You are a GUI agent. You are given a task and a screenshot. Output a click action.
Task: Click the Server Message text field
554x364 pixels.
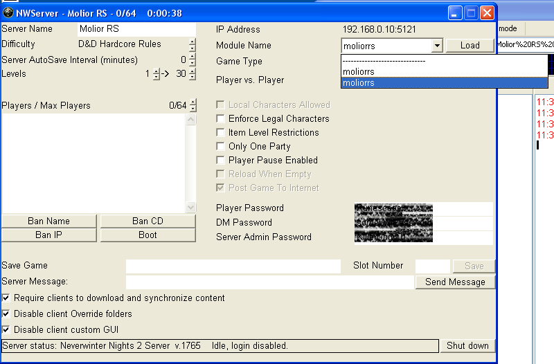269,282
